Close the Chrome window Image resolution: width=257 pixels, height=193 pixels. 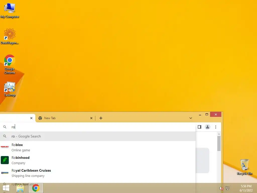pyautogui.click(x=216, y=114)
